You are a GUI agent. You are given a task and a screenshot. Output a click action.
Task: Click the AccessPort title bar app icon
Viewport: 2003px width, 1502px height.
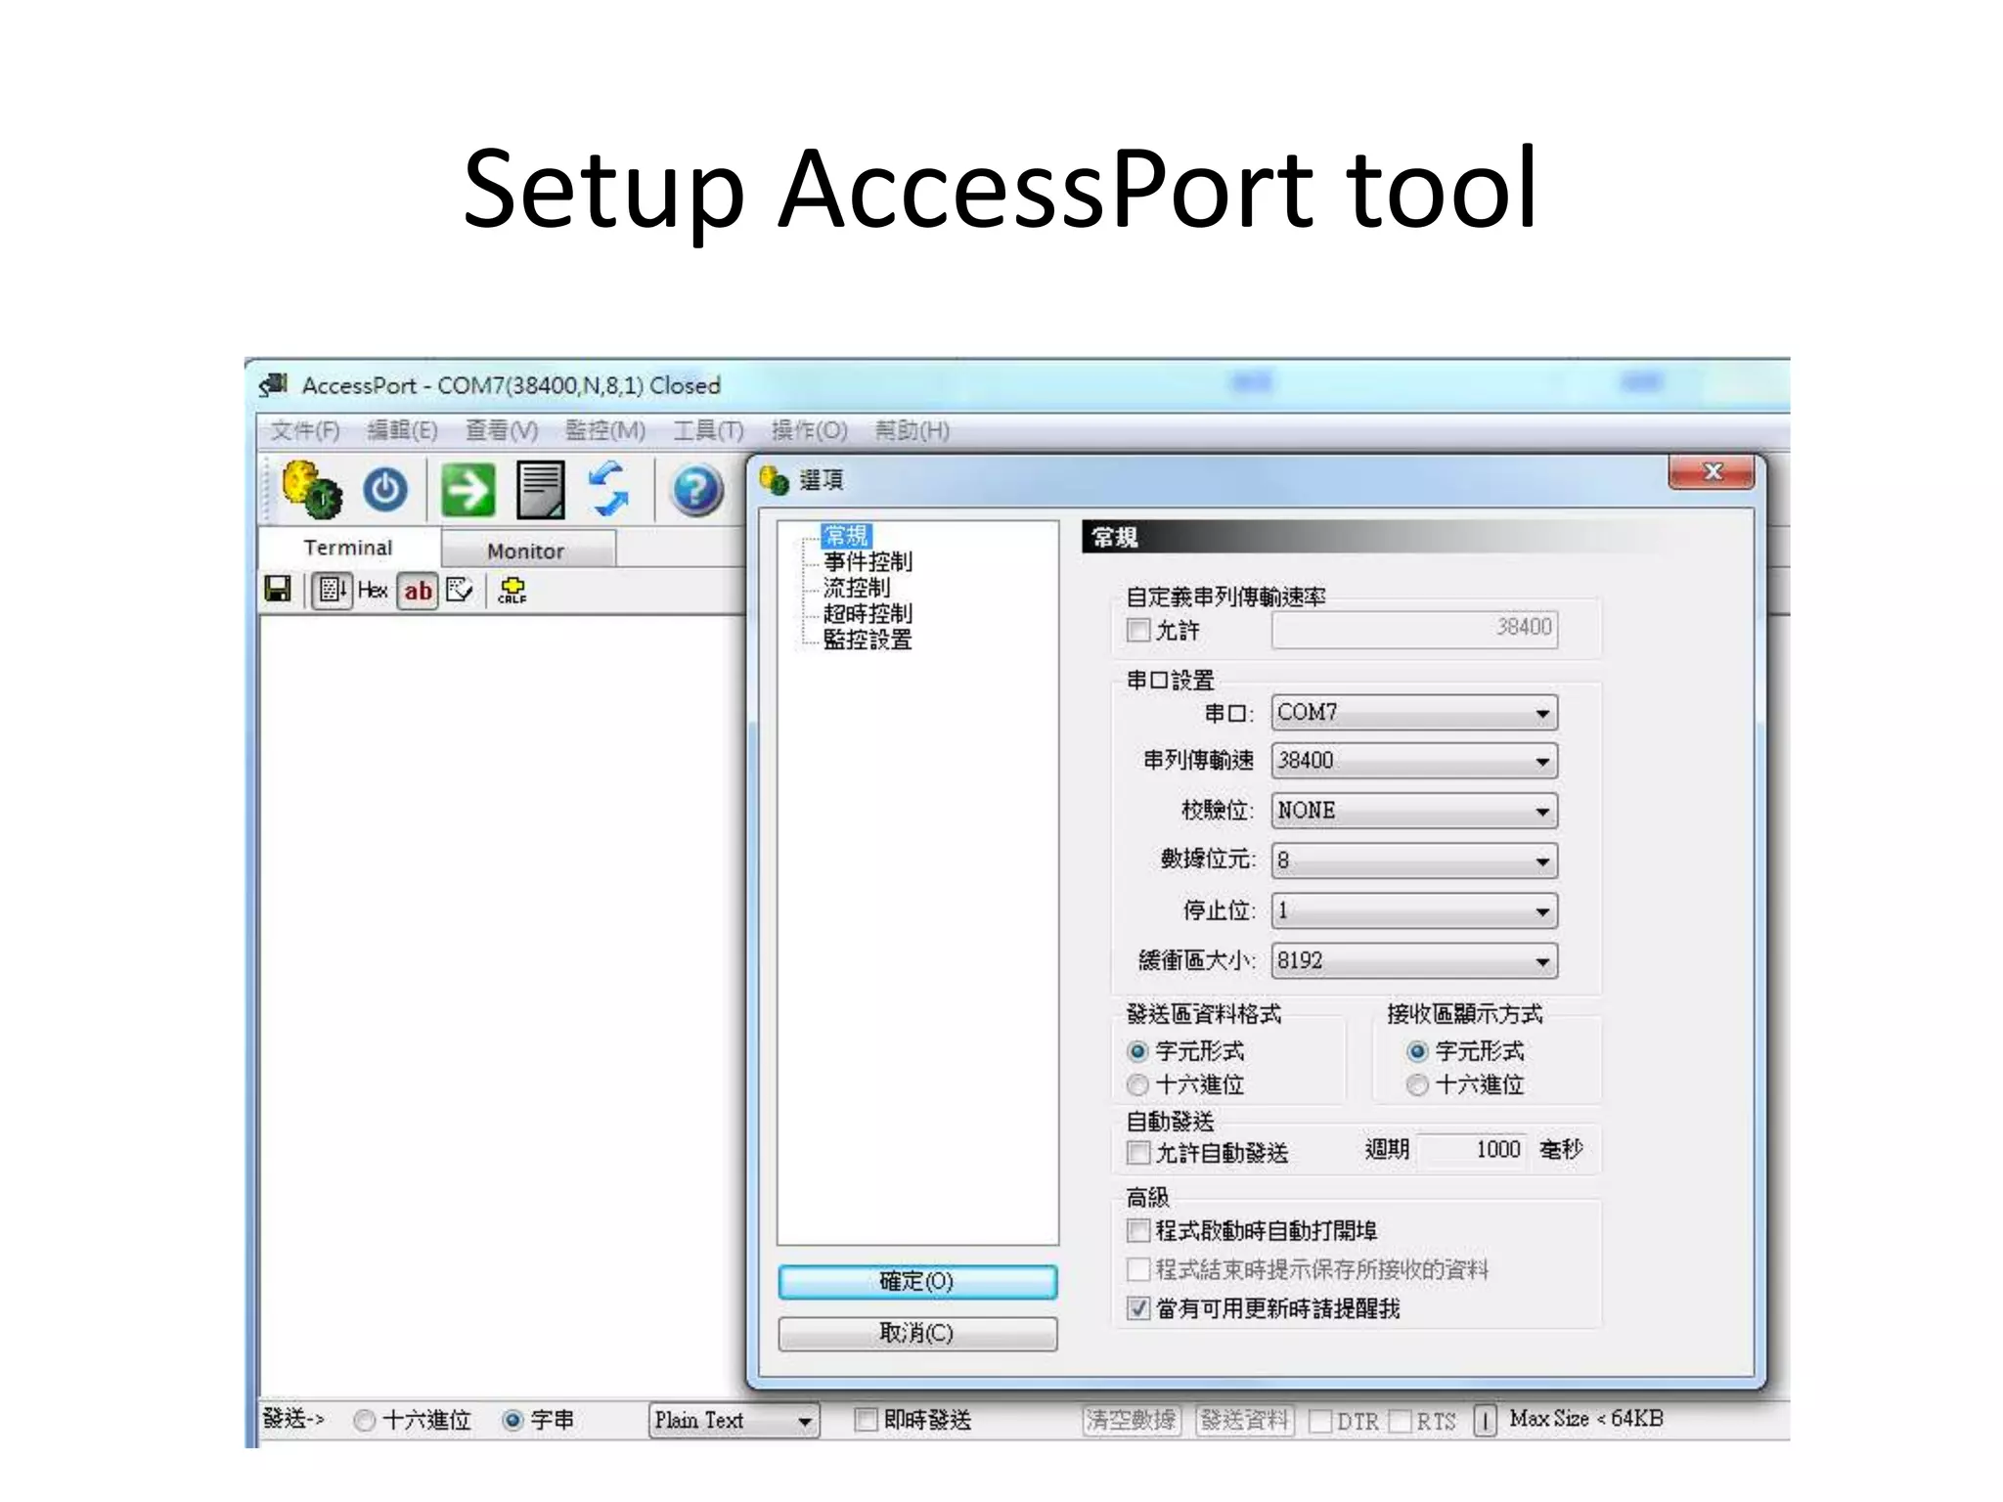click(274, 385)
